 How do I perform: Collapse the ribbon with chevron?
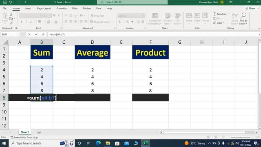(x=259, y=29)
